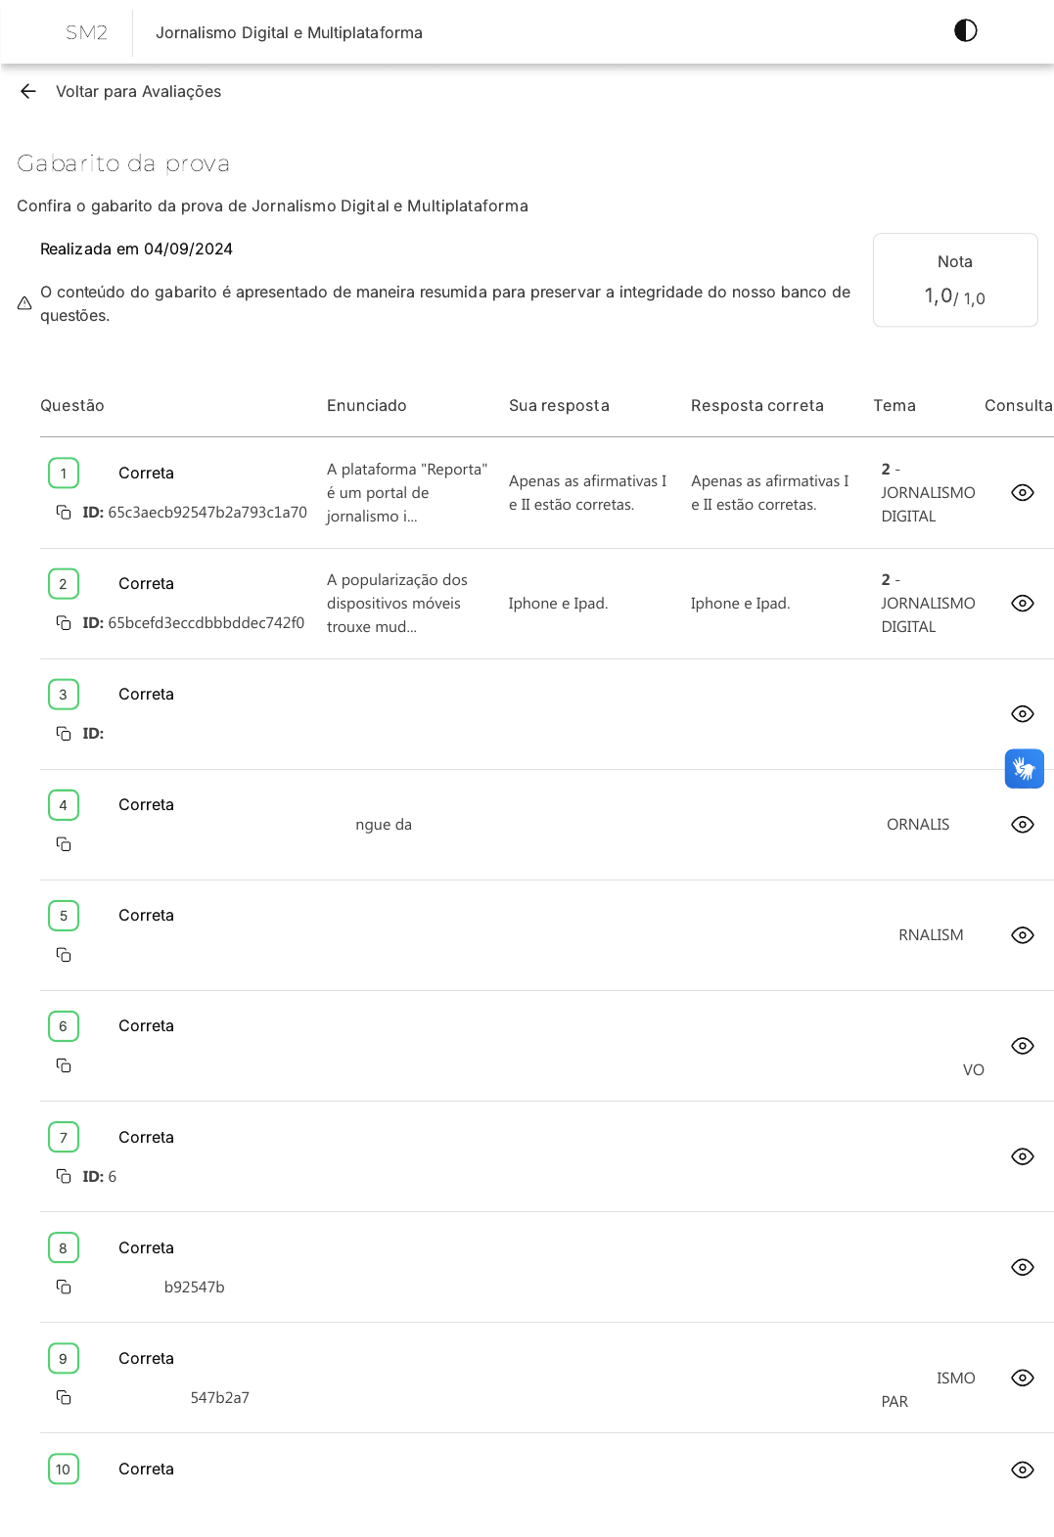Click the Resposta correta column header

coord(756,406)
